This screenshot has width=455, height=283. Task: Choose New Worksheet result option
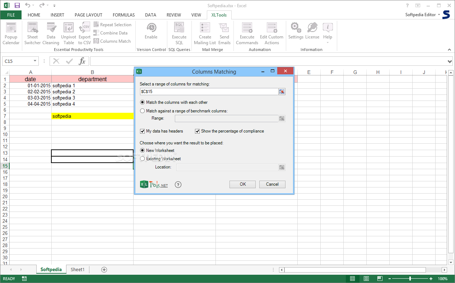pos(157,150)
